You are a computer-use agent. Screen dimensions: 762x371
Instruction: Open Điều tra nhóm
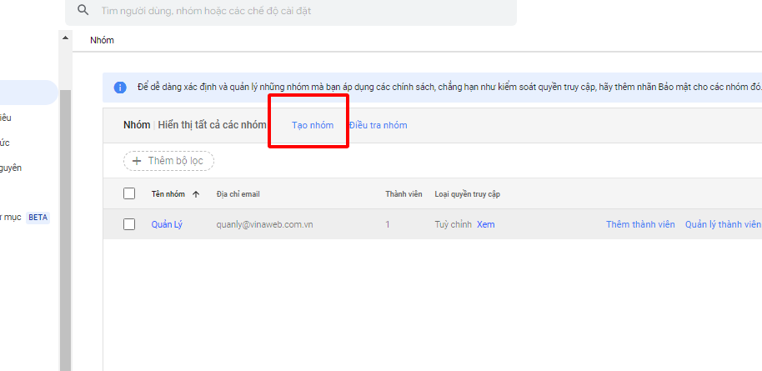click(378, 125)
